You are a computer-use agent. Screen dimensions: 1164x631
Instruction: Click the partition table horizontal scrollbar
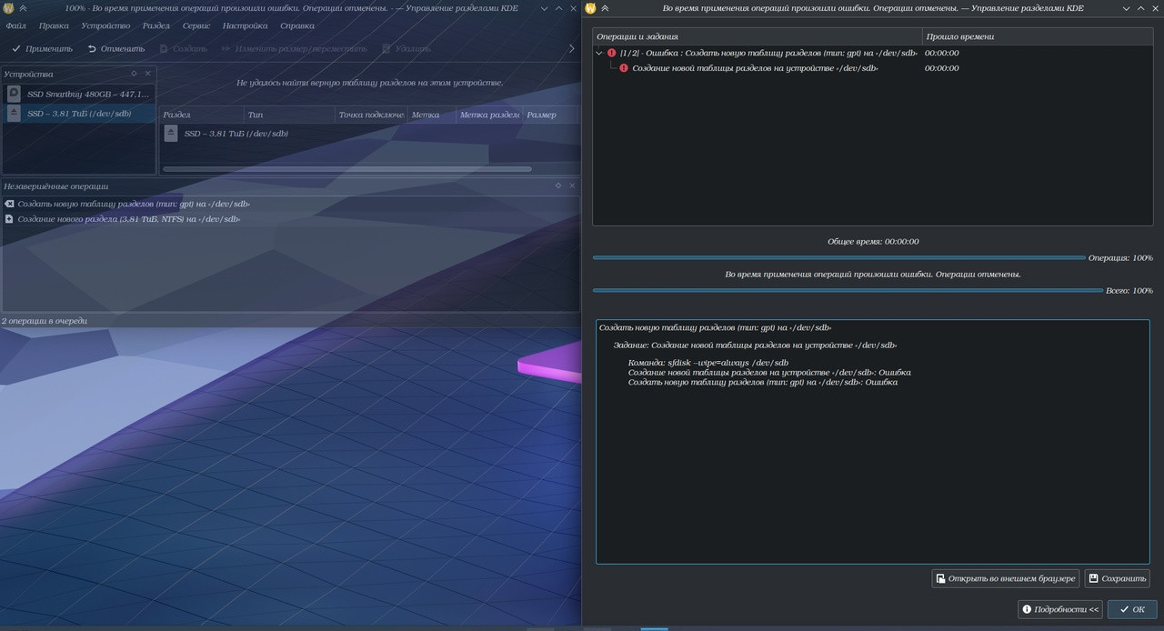(346, 168)
